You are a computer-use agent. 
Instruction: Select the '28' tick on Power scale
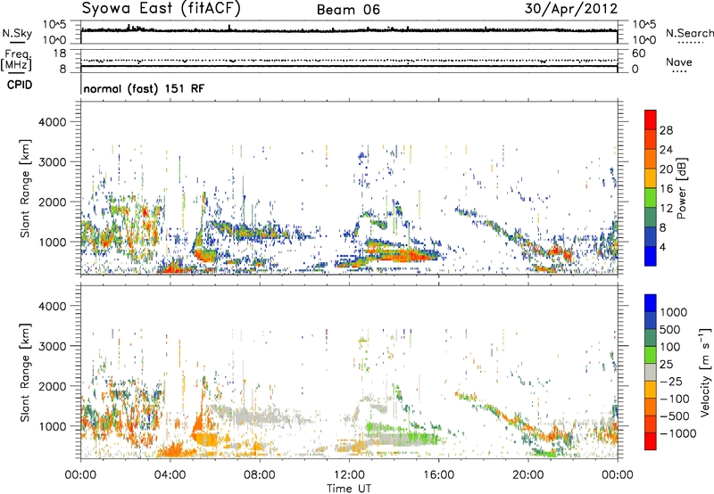666,130
